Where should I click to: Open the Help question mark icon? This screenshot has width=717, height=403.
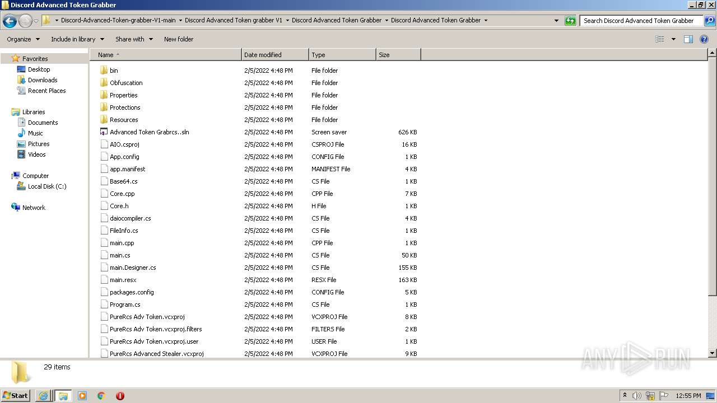[x=704, y=39]
